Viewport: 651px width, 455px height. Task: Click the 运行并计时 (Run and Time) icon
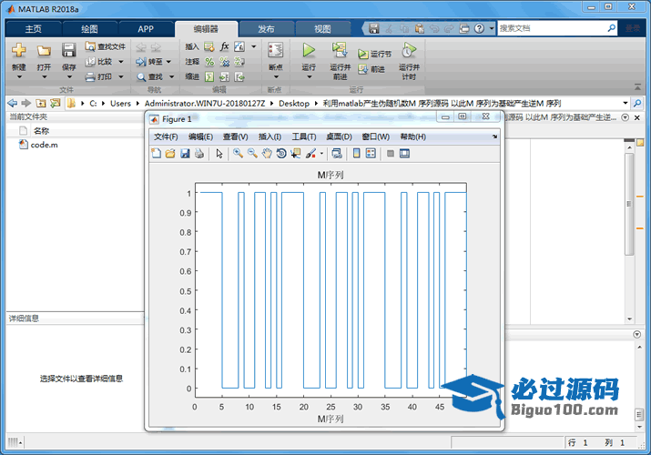(x=409, y=50)
